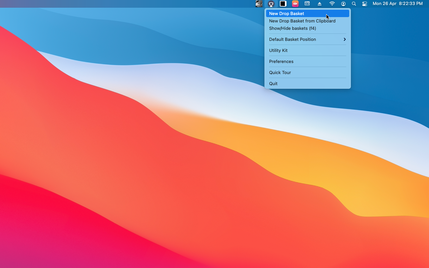The width and height of the screenshot is (429, 268).
Task: Expand Default Basket Position submenu
Action: coord(292,39)
